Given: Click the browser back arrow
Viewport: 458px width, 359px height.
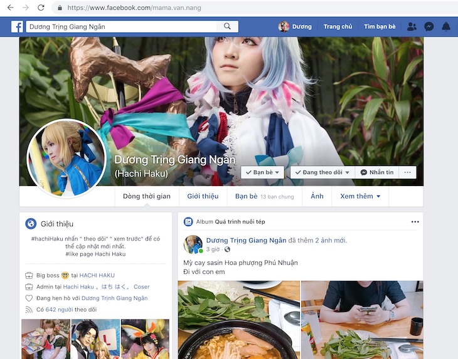Looking at the screenshot, I should [10, 8].
